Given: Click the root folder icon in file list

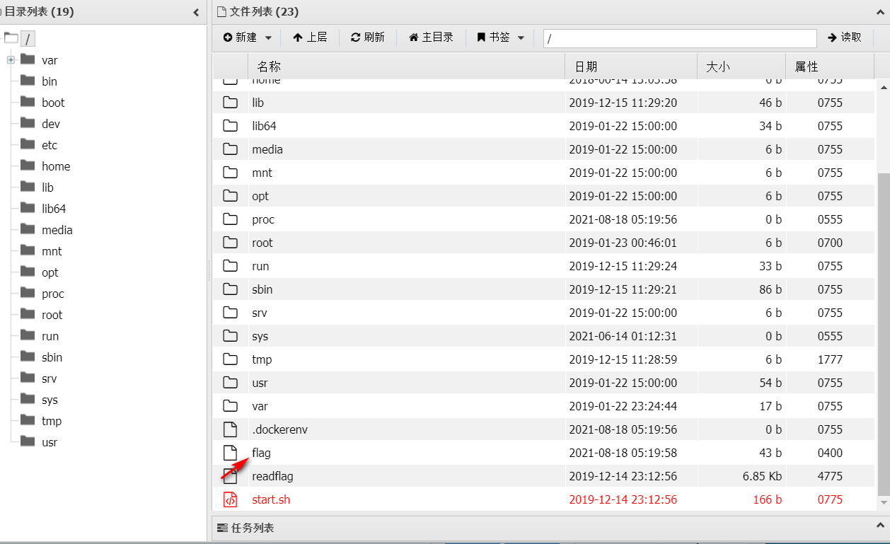Looking at the screenshot, I should [230, 243].
